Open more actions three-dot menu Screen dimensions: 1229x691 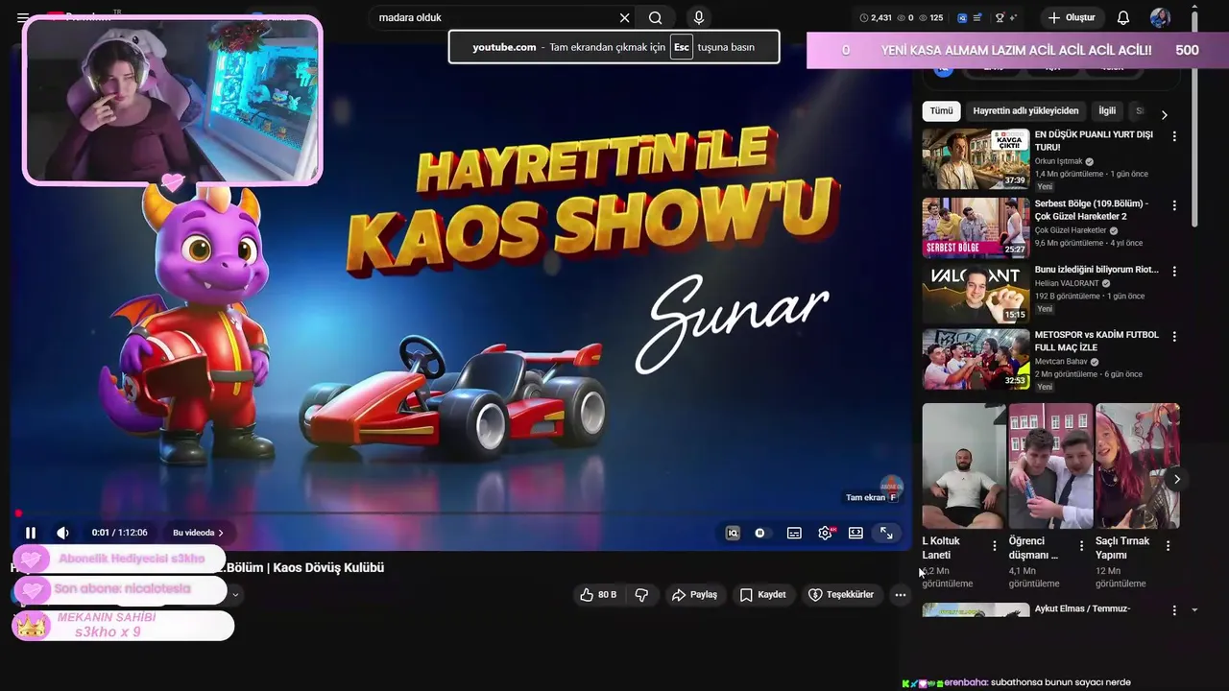point(900,595)
